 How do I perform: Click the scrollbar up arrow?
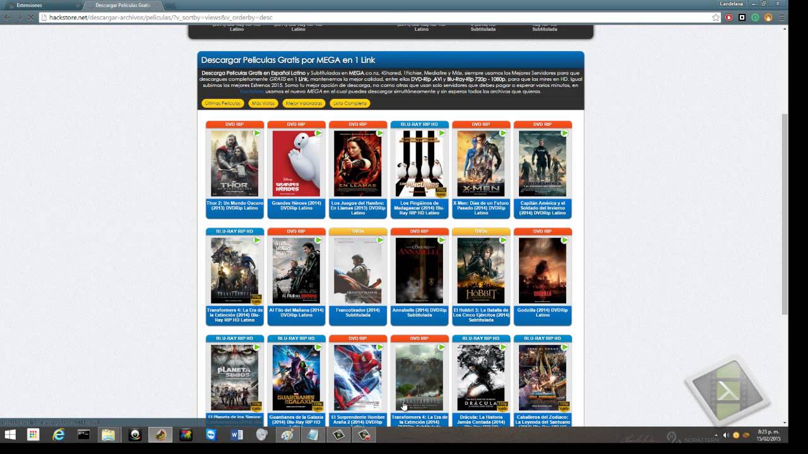[785, 28]
